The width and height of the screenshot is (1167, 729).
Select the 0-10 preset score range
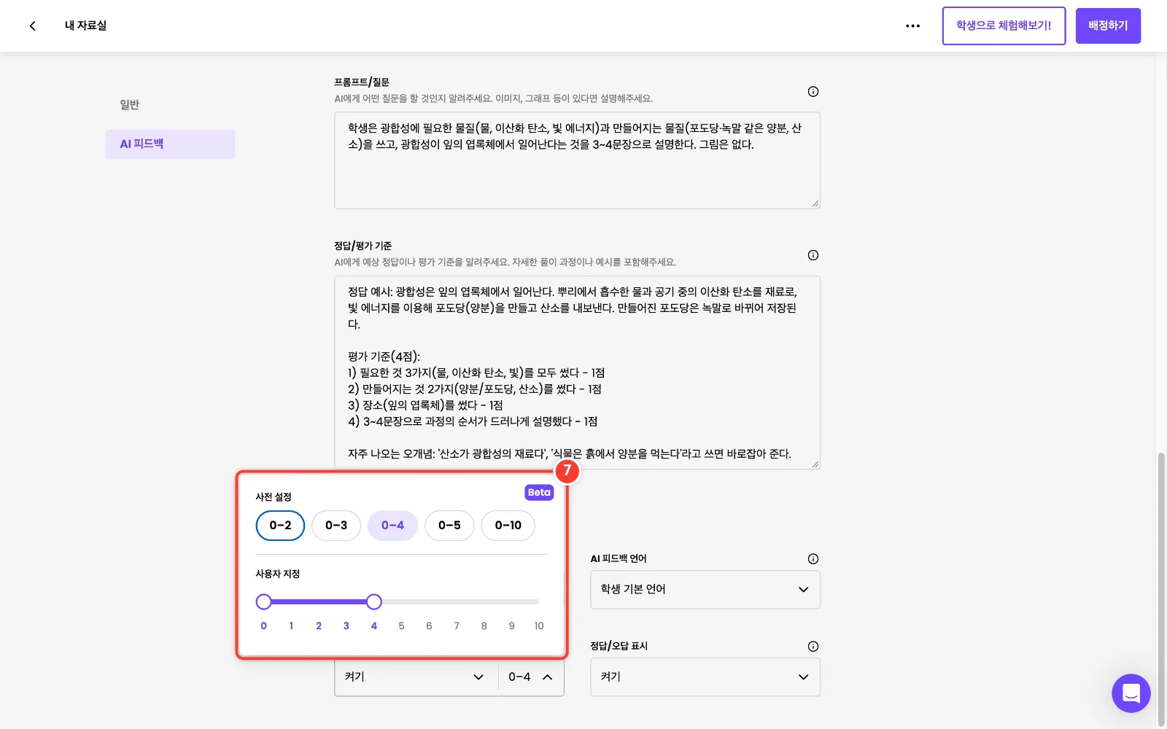click(508, 526)
